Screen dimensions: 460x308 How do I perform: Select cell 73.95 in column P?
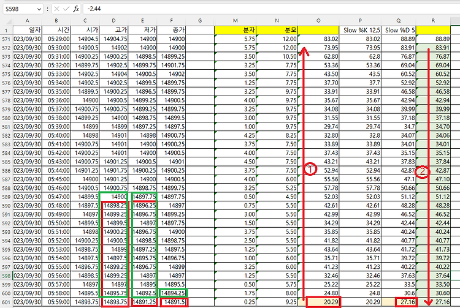[x=360, y=48]
